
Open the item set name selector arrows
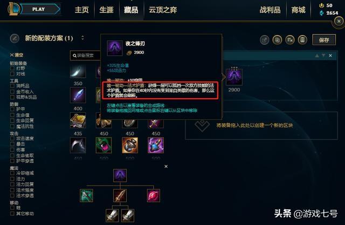click(82, 38)
